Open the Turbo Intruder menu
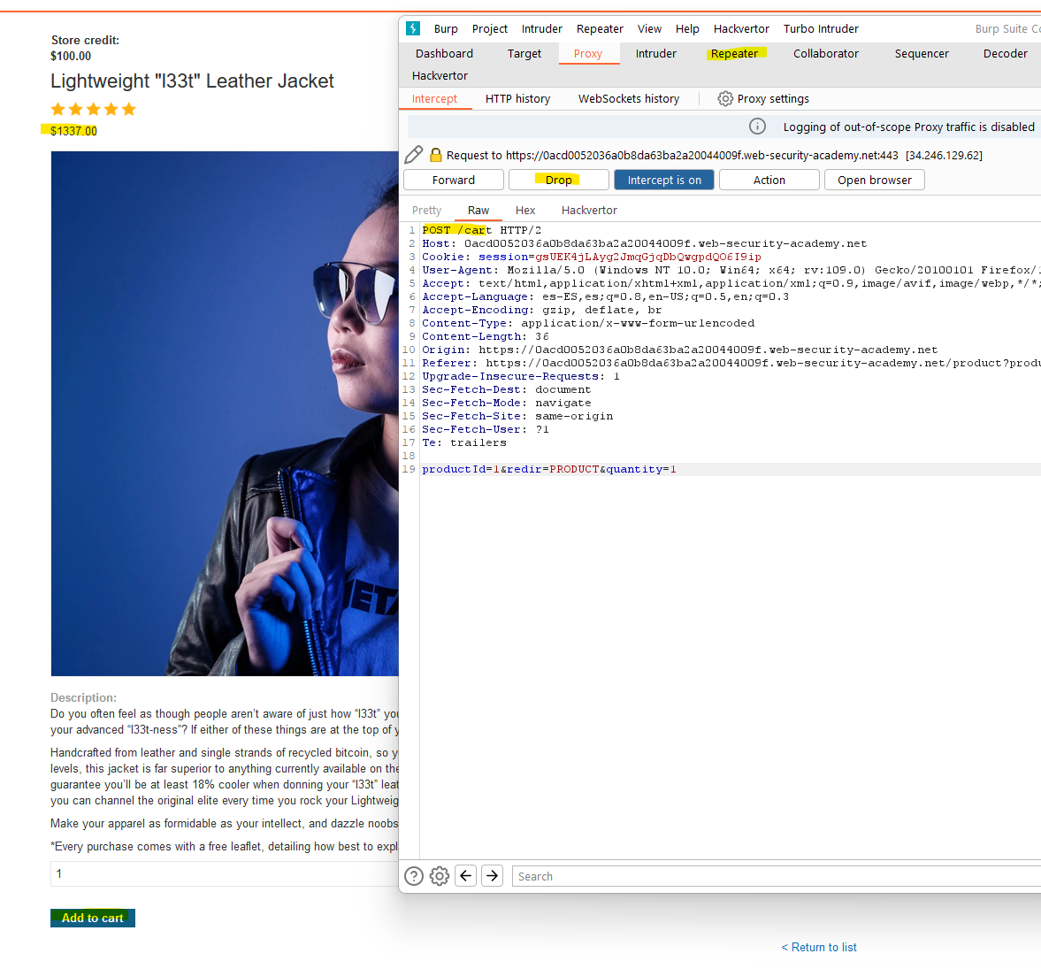 point(821,29)
